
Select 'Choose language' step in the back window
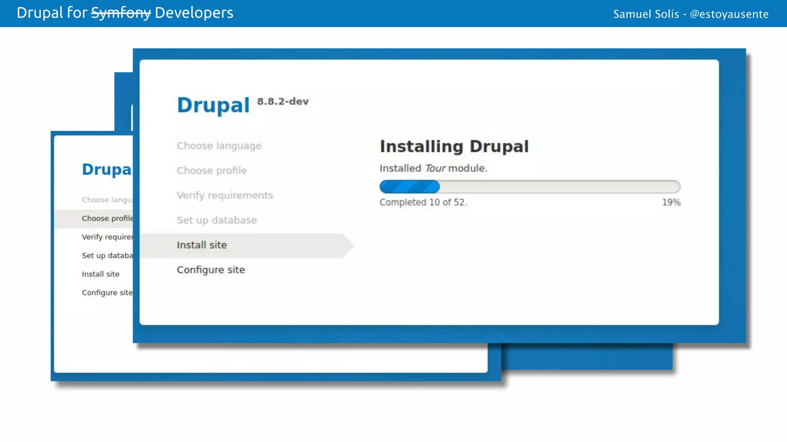107,200
